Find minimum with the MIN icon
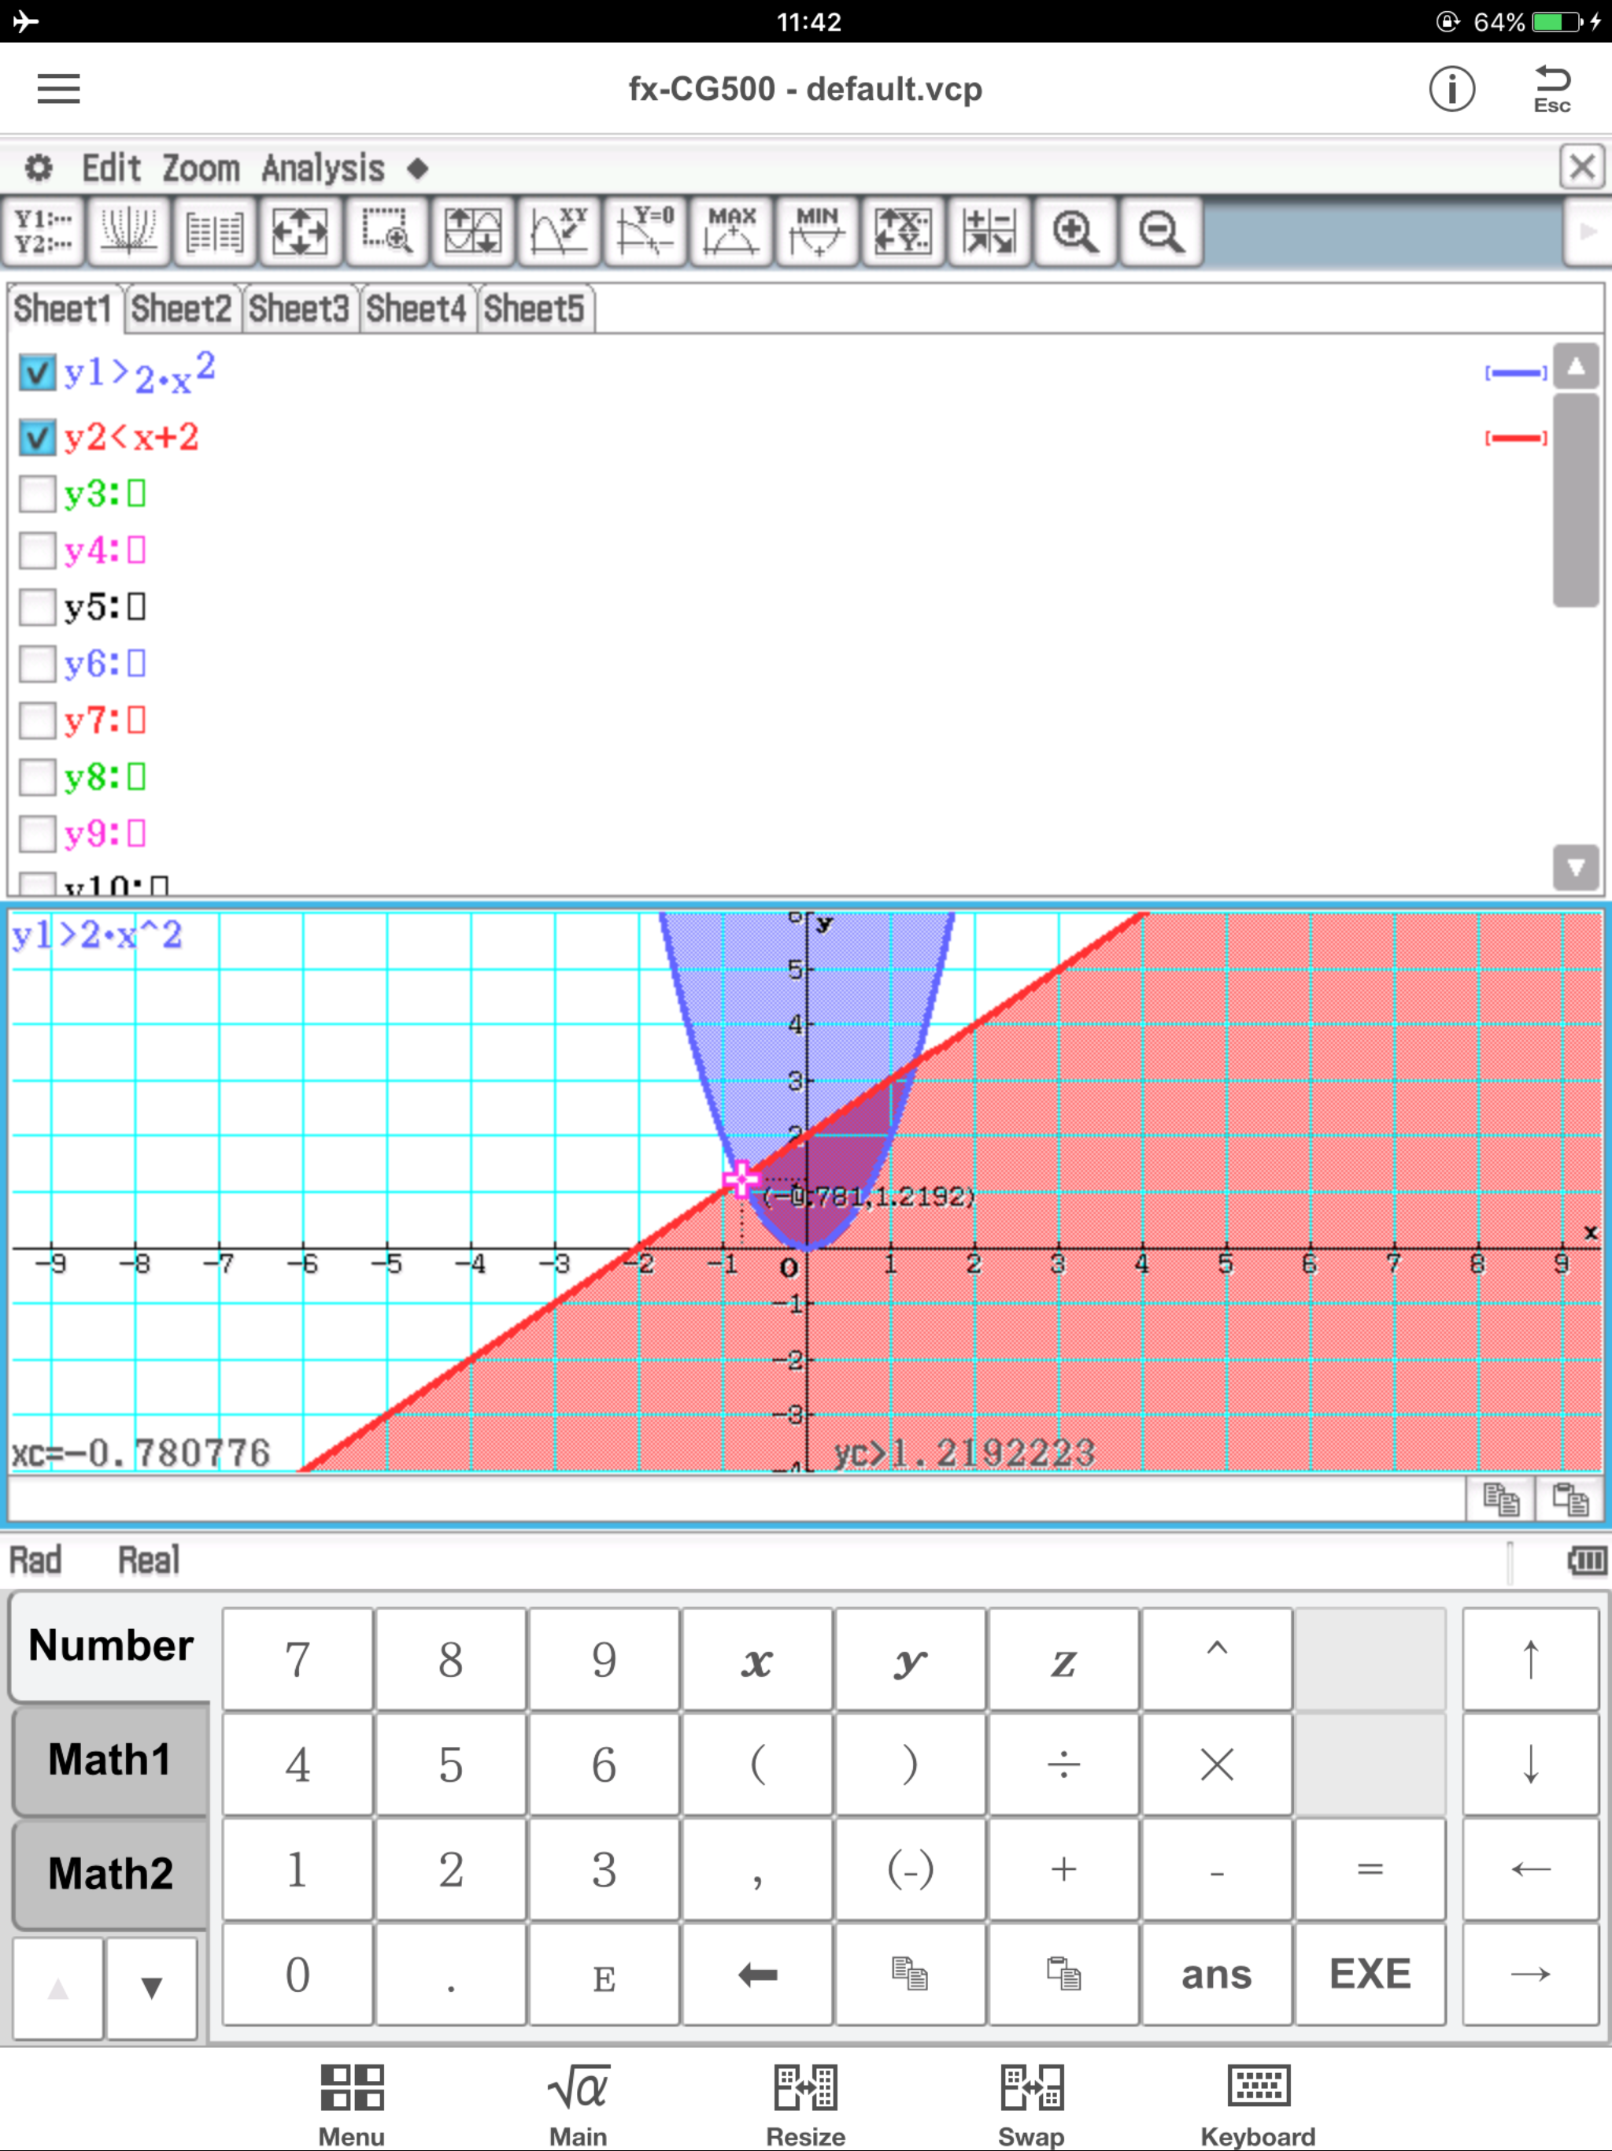1612x2151 pixels. click(817, 231)
